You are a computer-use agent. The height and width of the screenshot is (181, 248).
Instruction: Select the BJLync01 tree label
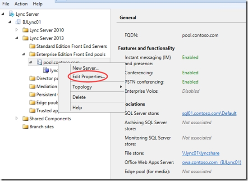coord(32,22)
